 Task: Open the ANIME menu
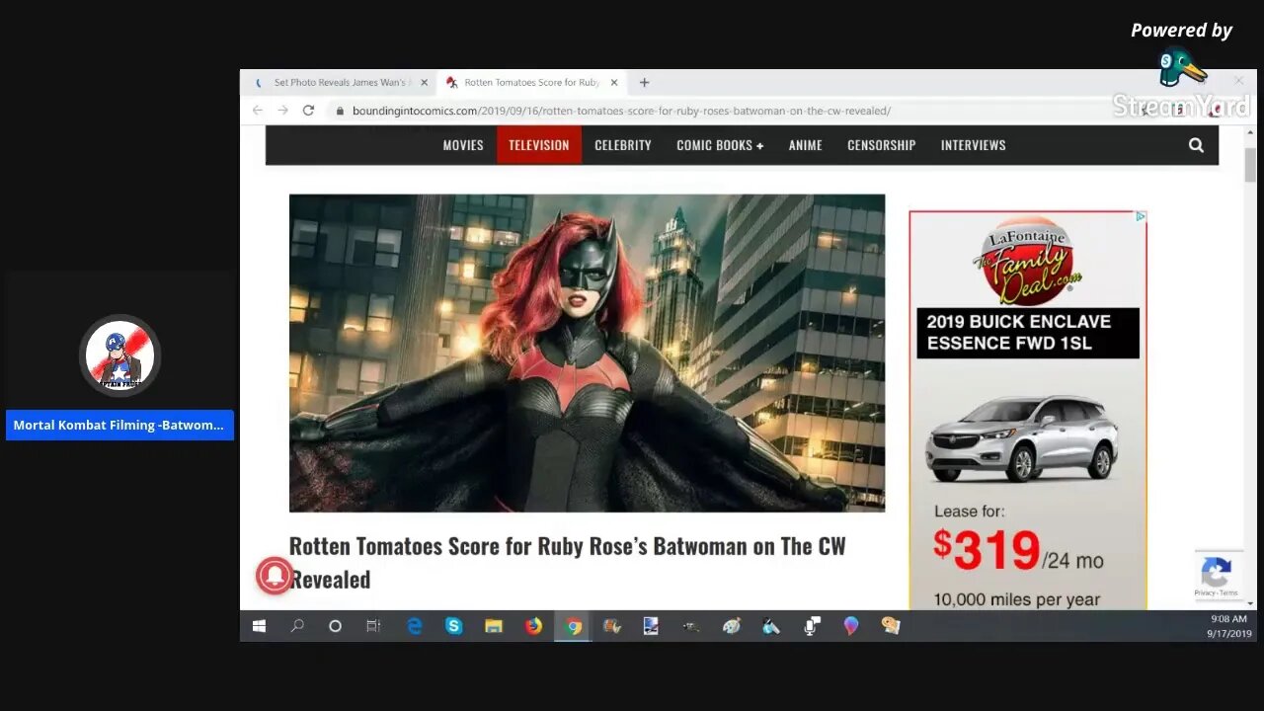tap(805, 145)
